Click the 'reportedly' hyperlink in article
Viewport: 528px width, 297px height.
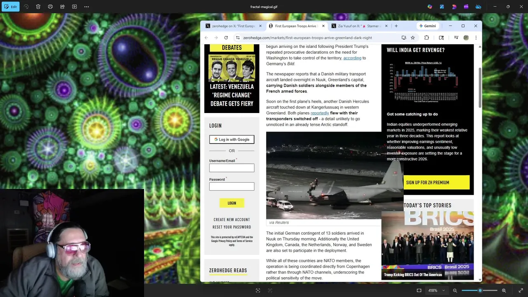(x=320, y=113)
